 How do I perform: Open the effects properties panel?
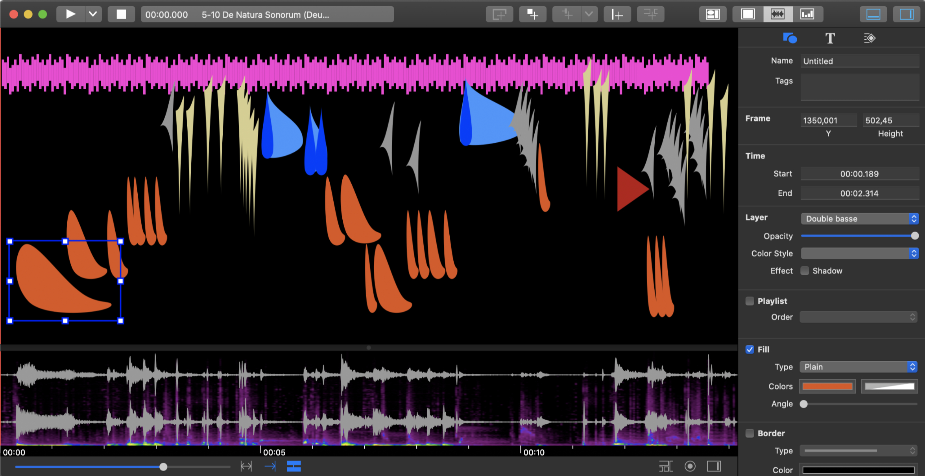tap(870, 38)
